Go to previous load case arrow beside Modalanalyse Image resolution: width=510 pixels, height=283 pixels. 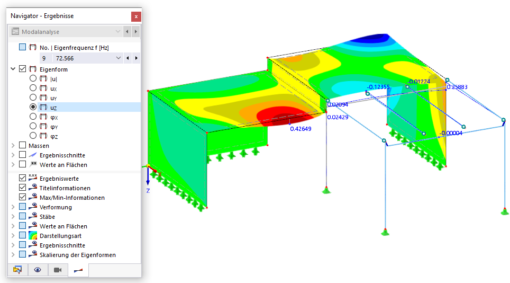pos(127,32)
